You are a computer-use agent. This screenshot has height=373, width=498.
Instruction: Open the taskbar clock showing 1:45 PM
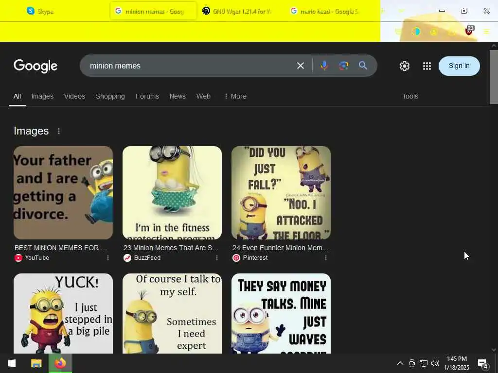457,363
